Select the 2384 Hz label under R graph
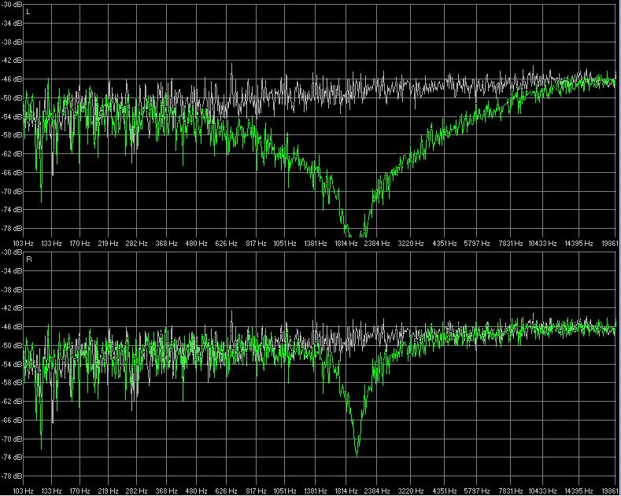 tap(377, 491)
